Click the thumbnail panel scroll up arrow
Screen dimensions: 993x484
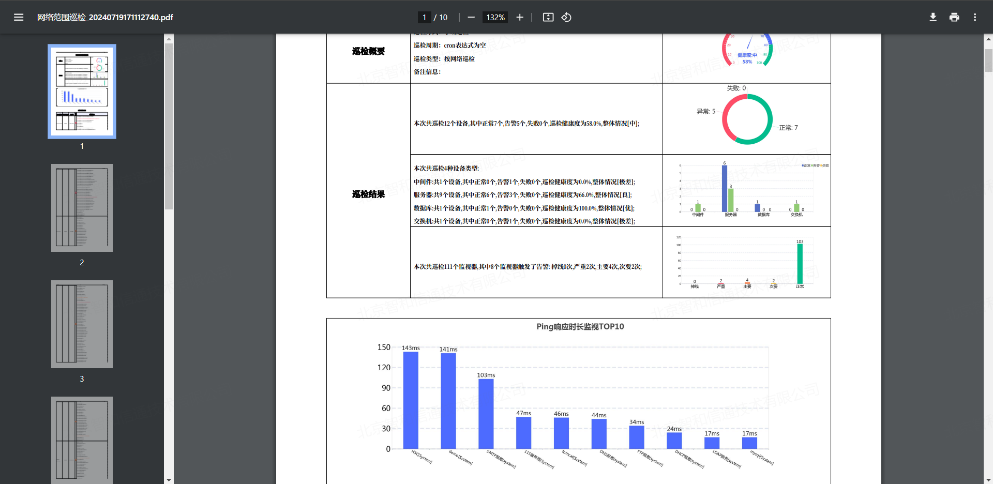pos(169,38)
